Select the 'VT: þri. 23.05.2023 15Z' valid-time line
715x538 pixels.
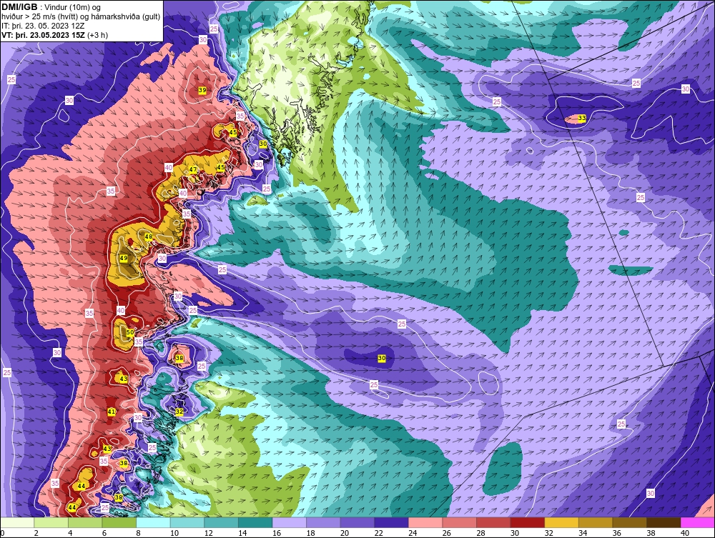point(44,35)
